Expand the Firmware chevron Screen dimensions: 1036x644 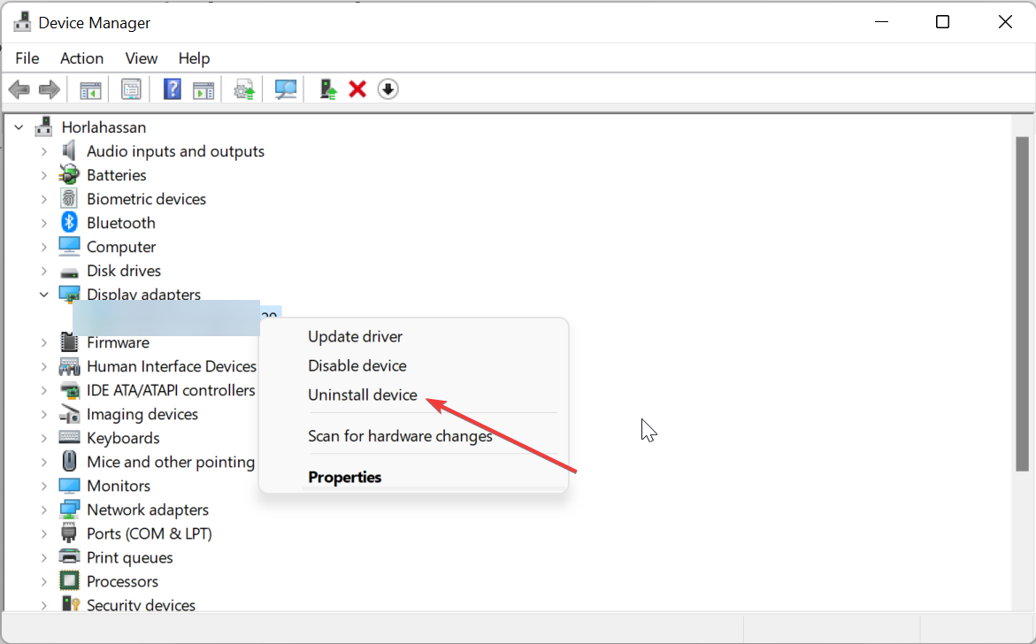coord(43,342)
